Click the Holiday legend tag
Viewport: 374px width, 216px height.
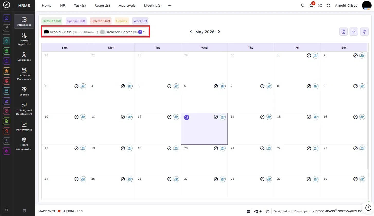pos(122,21)
